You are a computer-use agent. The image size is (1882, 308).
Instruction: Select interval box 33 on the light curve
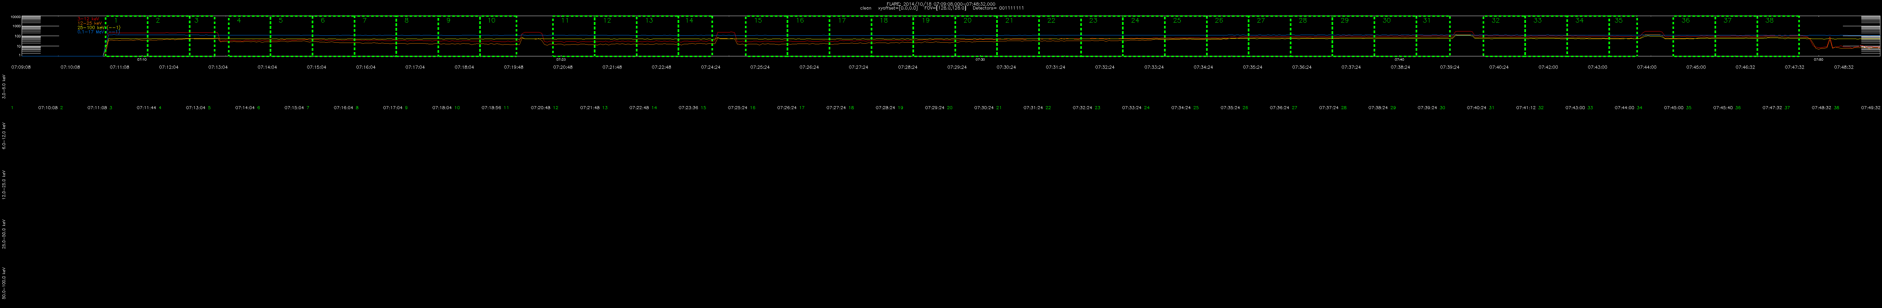(x=1546, y=36)
